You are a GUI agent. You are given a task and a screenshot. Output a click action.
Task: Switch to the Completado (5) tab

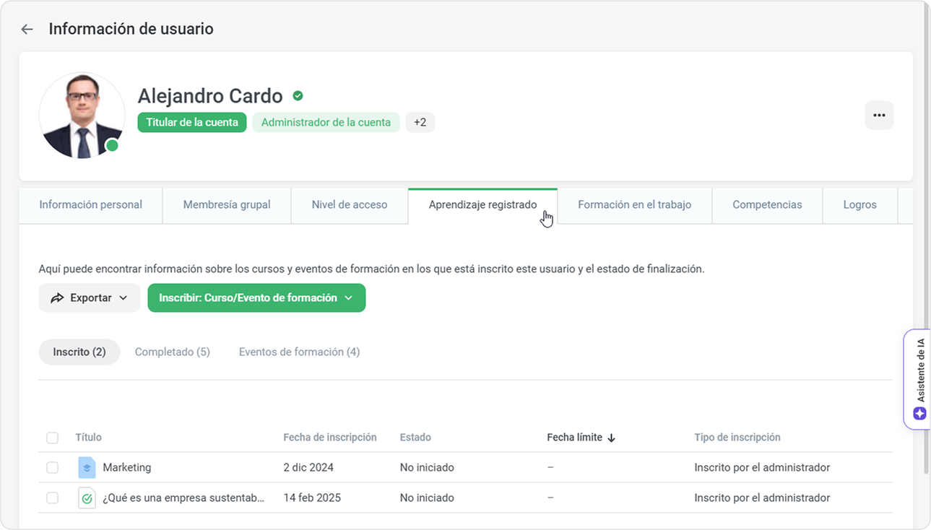172,352
